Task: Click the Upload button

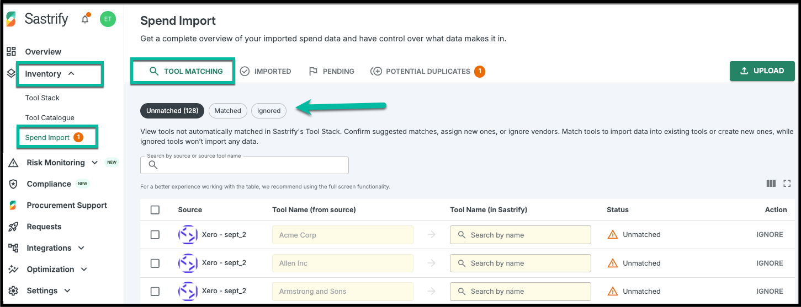Action: click(x=762, y=71)
